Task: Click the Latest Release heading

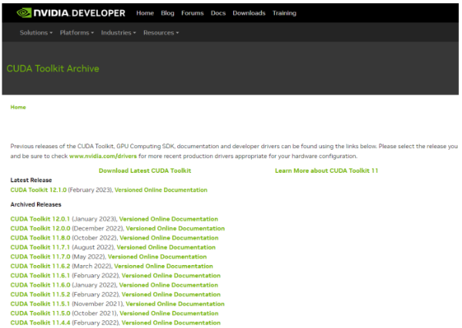Action: point(32,181)
